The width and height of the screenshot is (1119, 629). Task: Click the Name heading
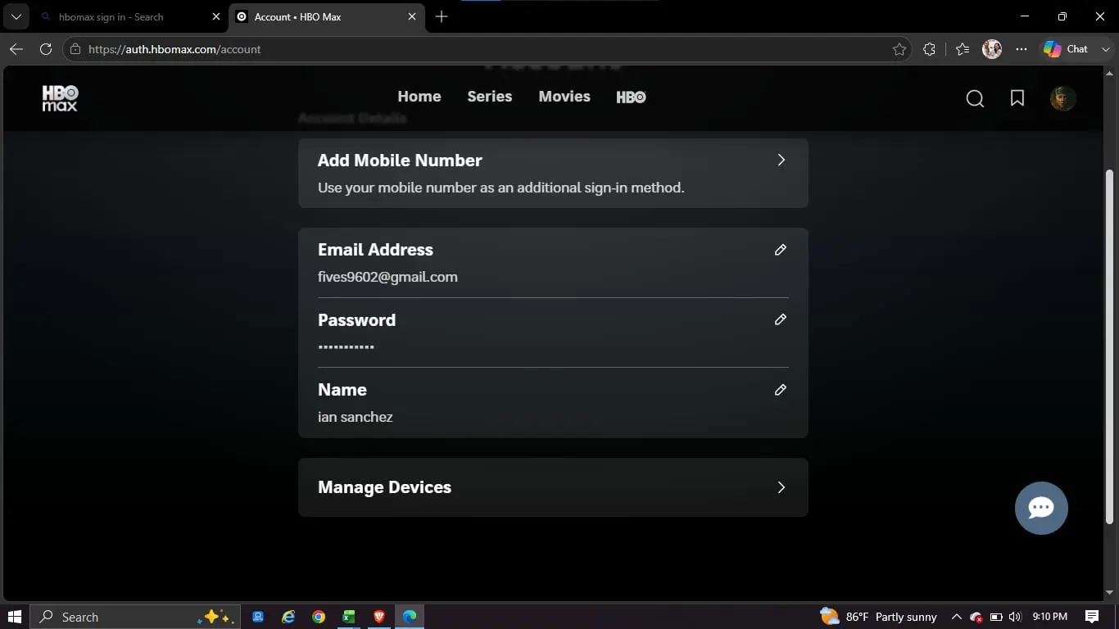342,390
